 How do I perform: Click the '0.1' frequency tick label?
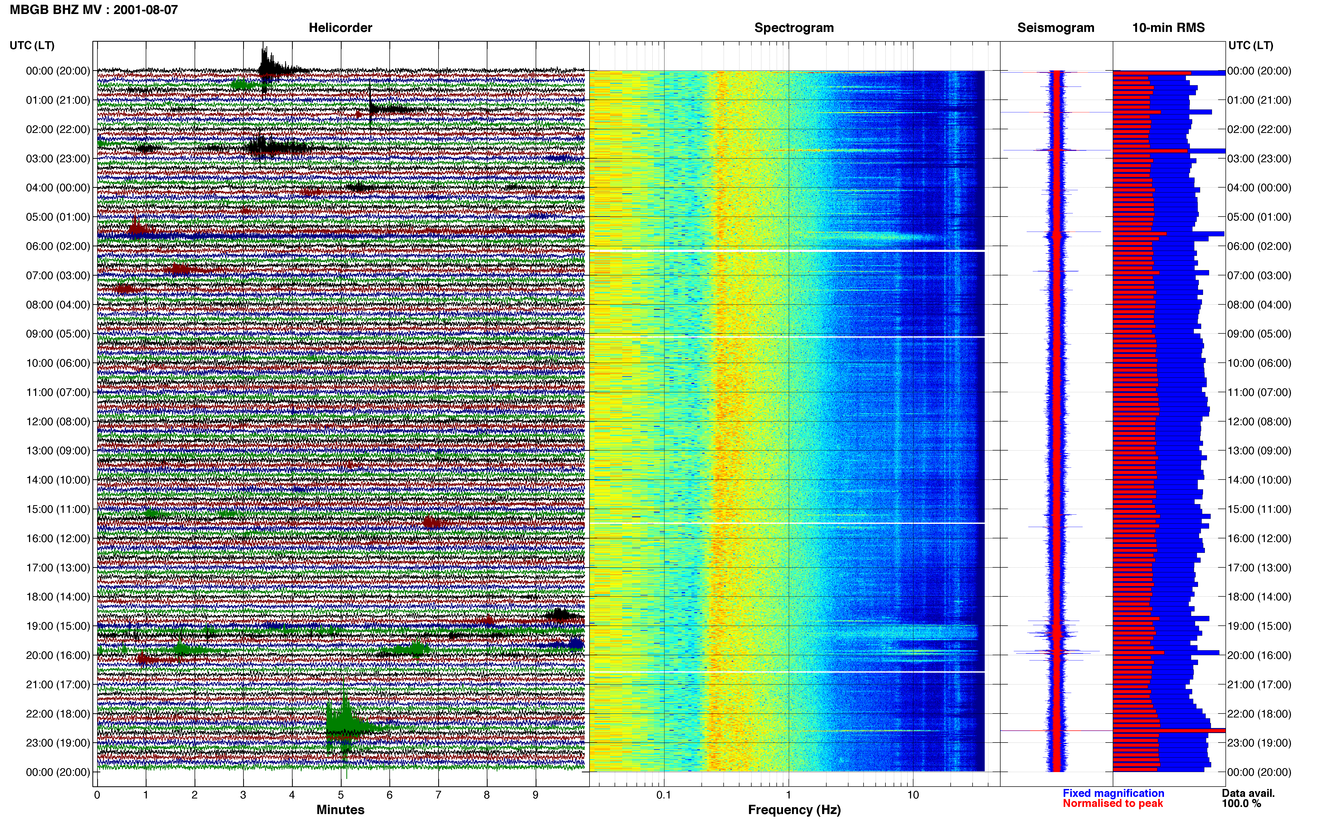664,795
